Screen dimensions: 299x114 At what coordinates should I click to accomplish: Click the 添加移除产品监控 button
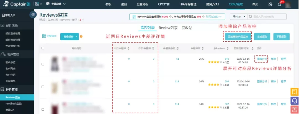click(238, 37)
